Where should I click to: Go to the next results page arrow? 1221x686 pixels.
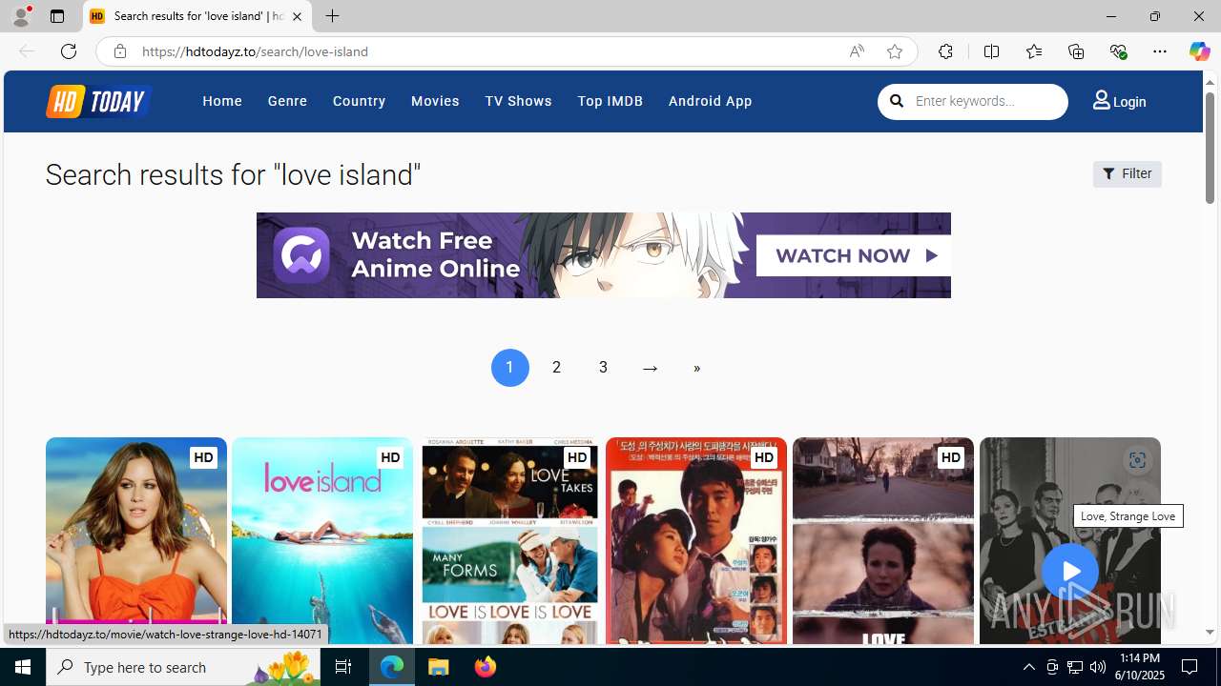[x=650, y=368]
